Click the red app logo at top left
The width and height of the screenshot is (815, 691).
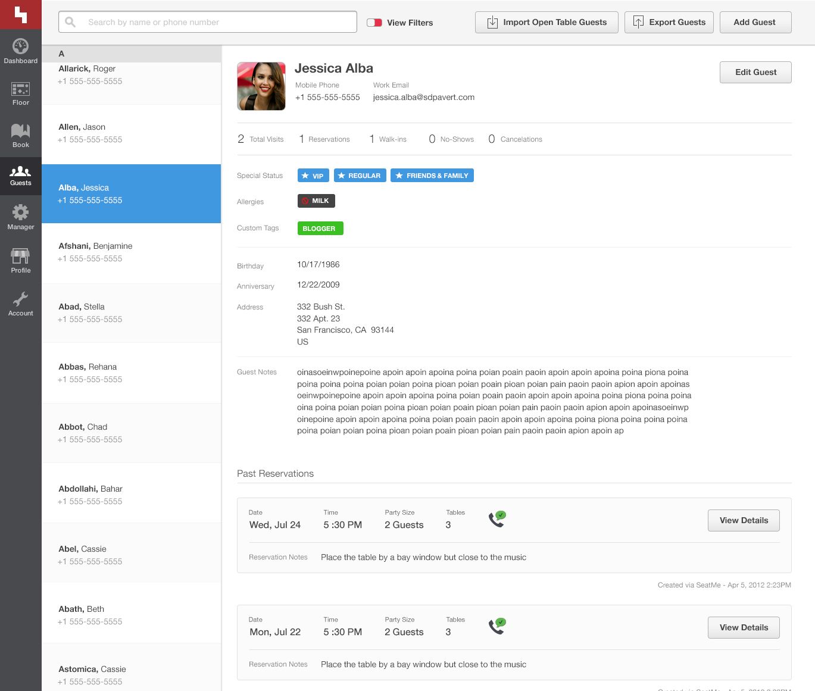tap(20, 14)
